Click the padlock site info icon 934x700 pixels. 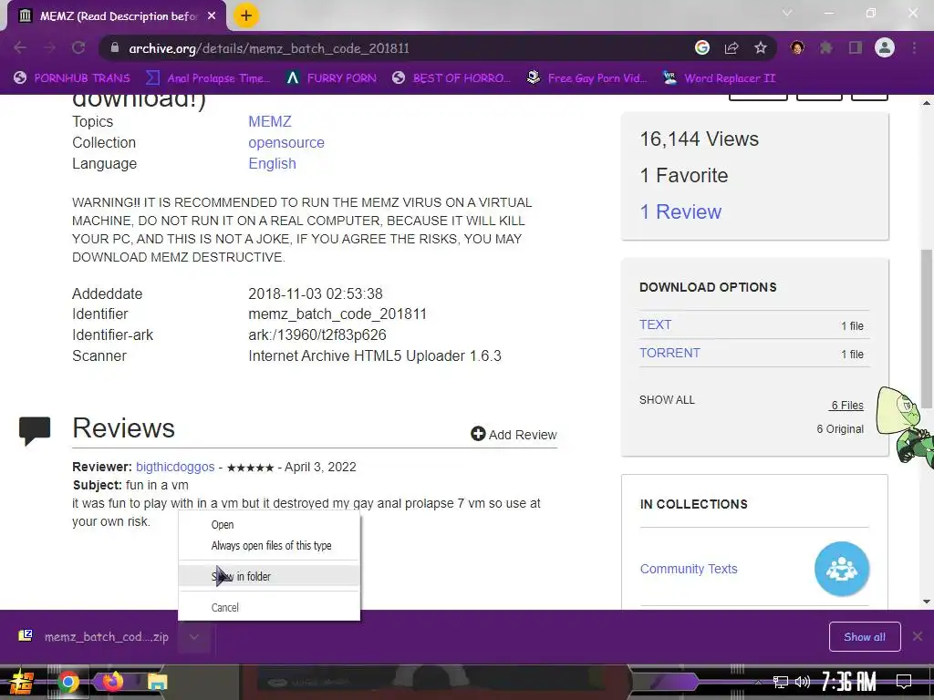115,47
